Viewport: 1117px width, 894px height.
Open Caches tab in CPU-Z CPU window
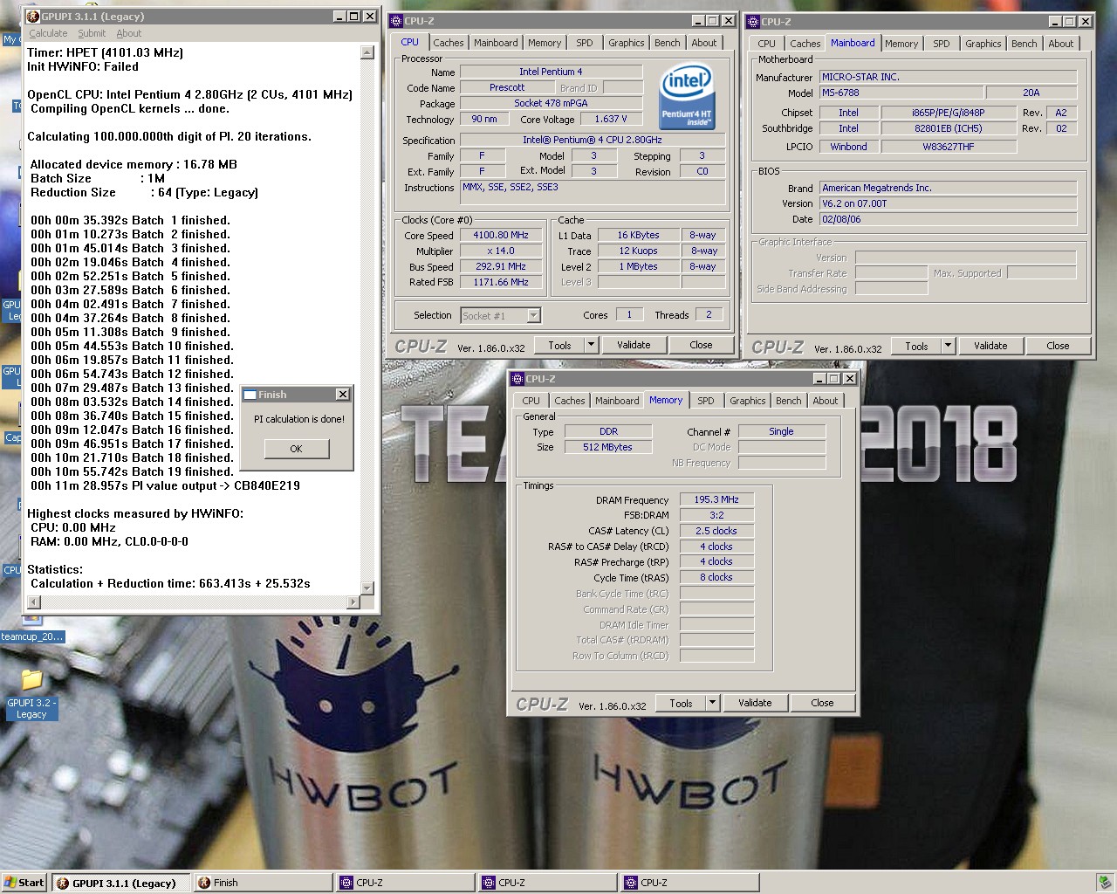pyautogui.click(x=449, y=43)
